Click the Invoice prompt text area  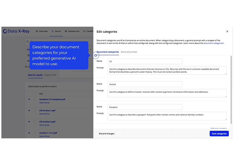pyautogui.click(x=167, y=93)
